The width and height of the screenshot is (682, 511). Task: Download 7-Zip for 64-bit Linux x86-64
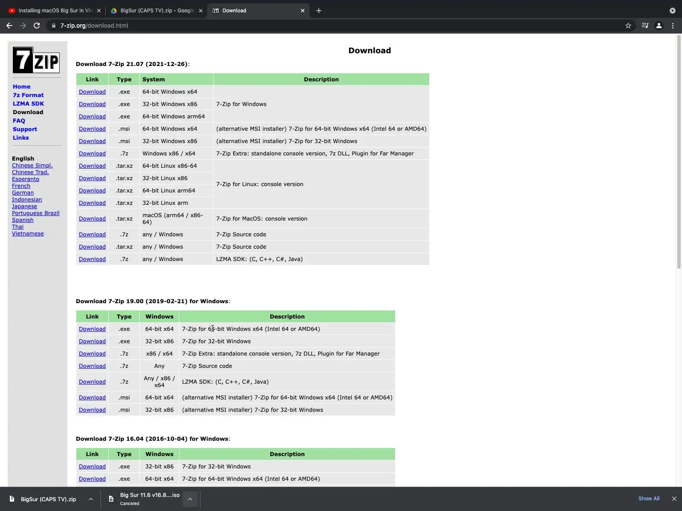click(x=92, y=166)
